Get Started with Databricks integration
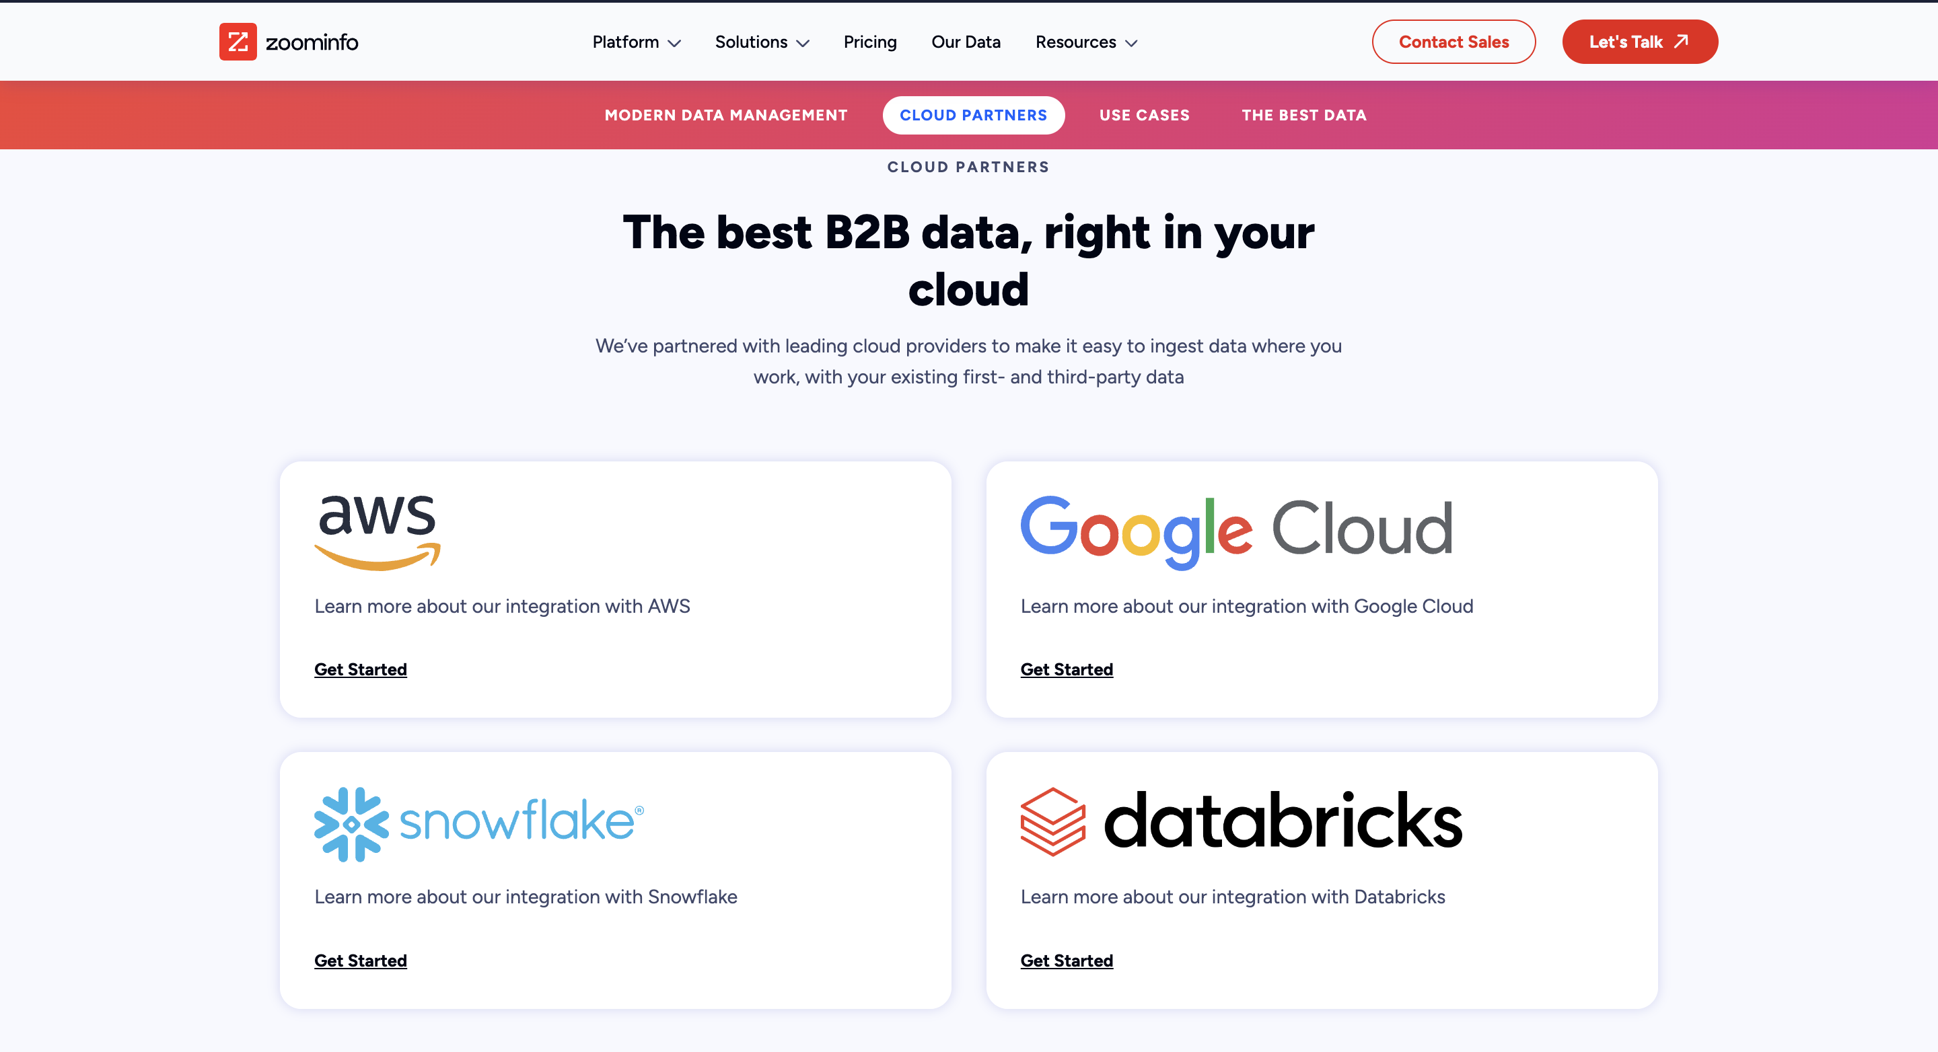 tap(1066, 961)
